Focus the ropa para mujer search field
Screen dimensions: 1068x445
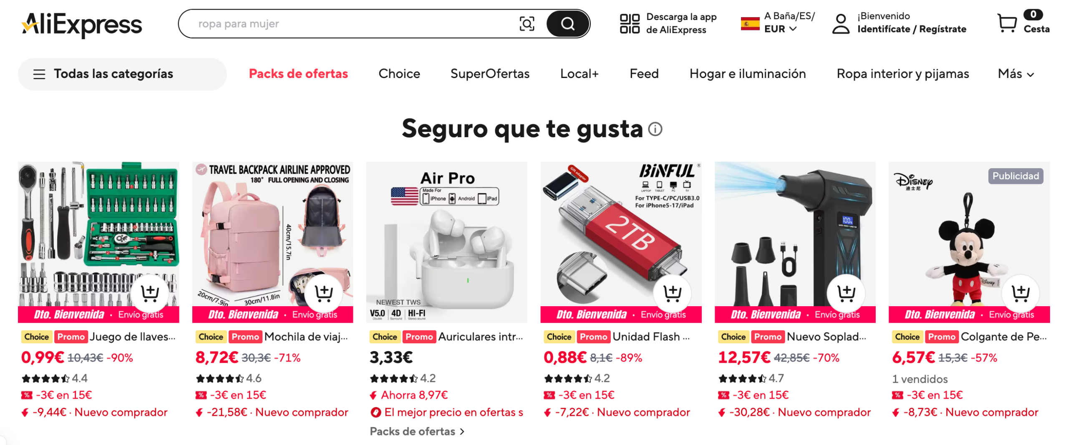350,24
